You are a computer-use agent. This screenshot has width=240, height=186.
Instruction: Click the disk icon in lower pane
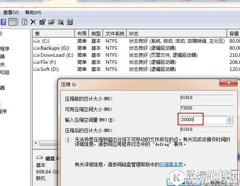pos(40,157)
